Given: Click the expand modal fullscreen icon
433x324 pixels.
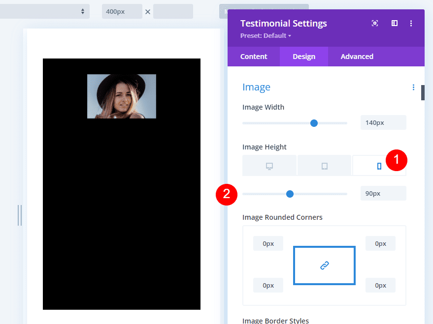Looking at the screenshot, I should [375, 23].
